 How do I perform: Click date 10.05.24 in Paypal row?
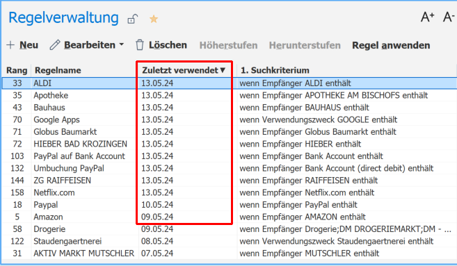(x=157, y=205)
